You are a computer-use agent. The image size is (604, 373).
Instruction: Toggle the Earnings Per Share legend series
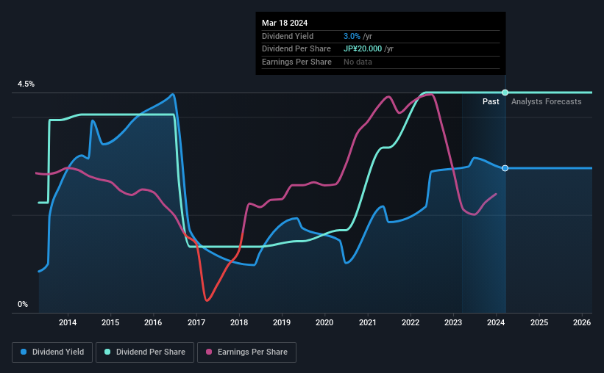[x=246, y=352]
